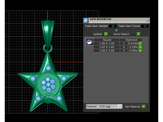Click the Gem Reporter panel icon
The image size is (163, 122).
click(x=86, y=20)
